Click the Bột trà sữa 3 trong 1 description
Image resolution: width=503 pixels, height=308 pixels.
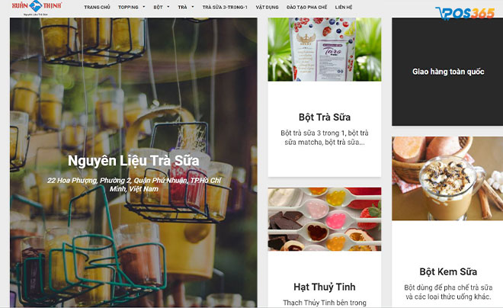[x=325, y=138]
